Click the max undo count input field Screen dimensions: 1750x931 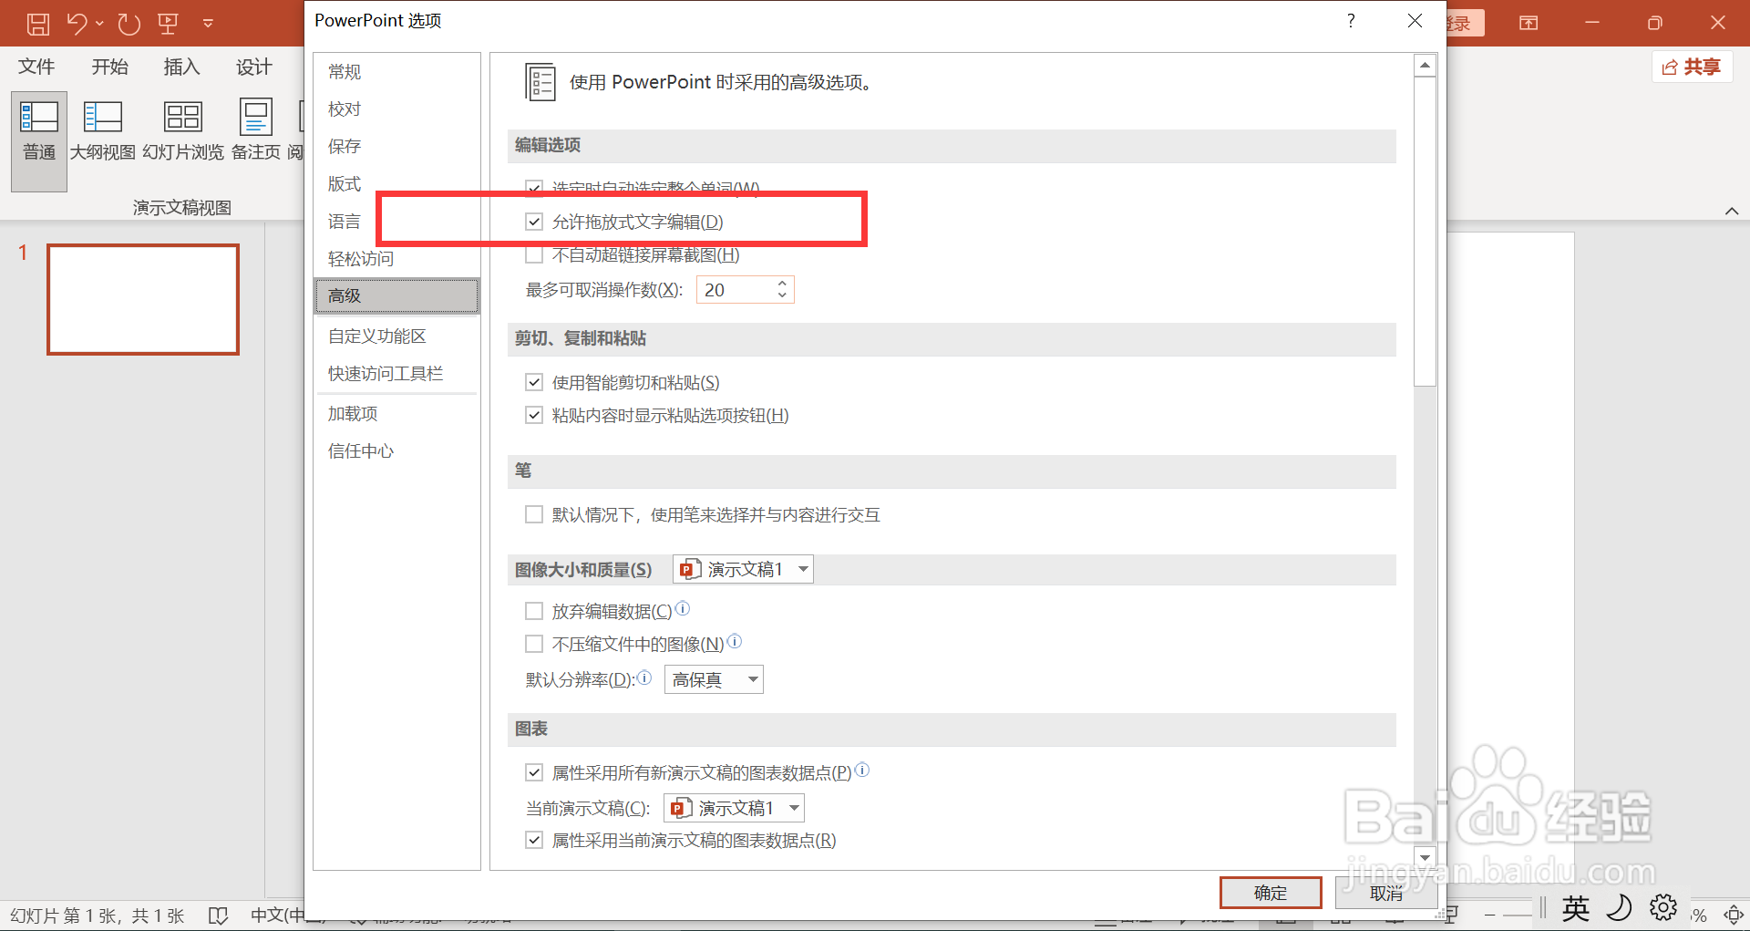pos(736,290)
